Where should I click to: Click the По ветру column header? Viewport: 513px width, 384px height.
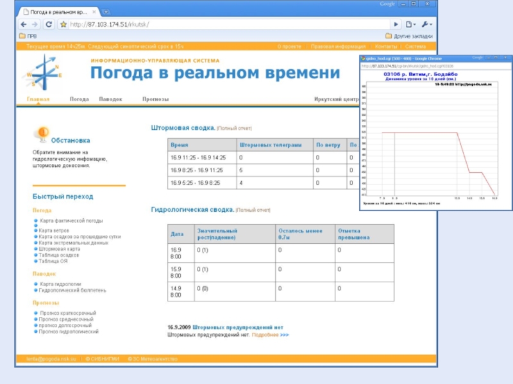tap(330, 145)
